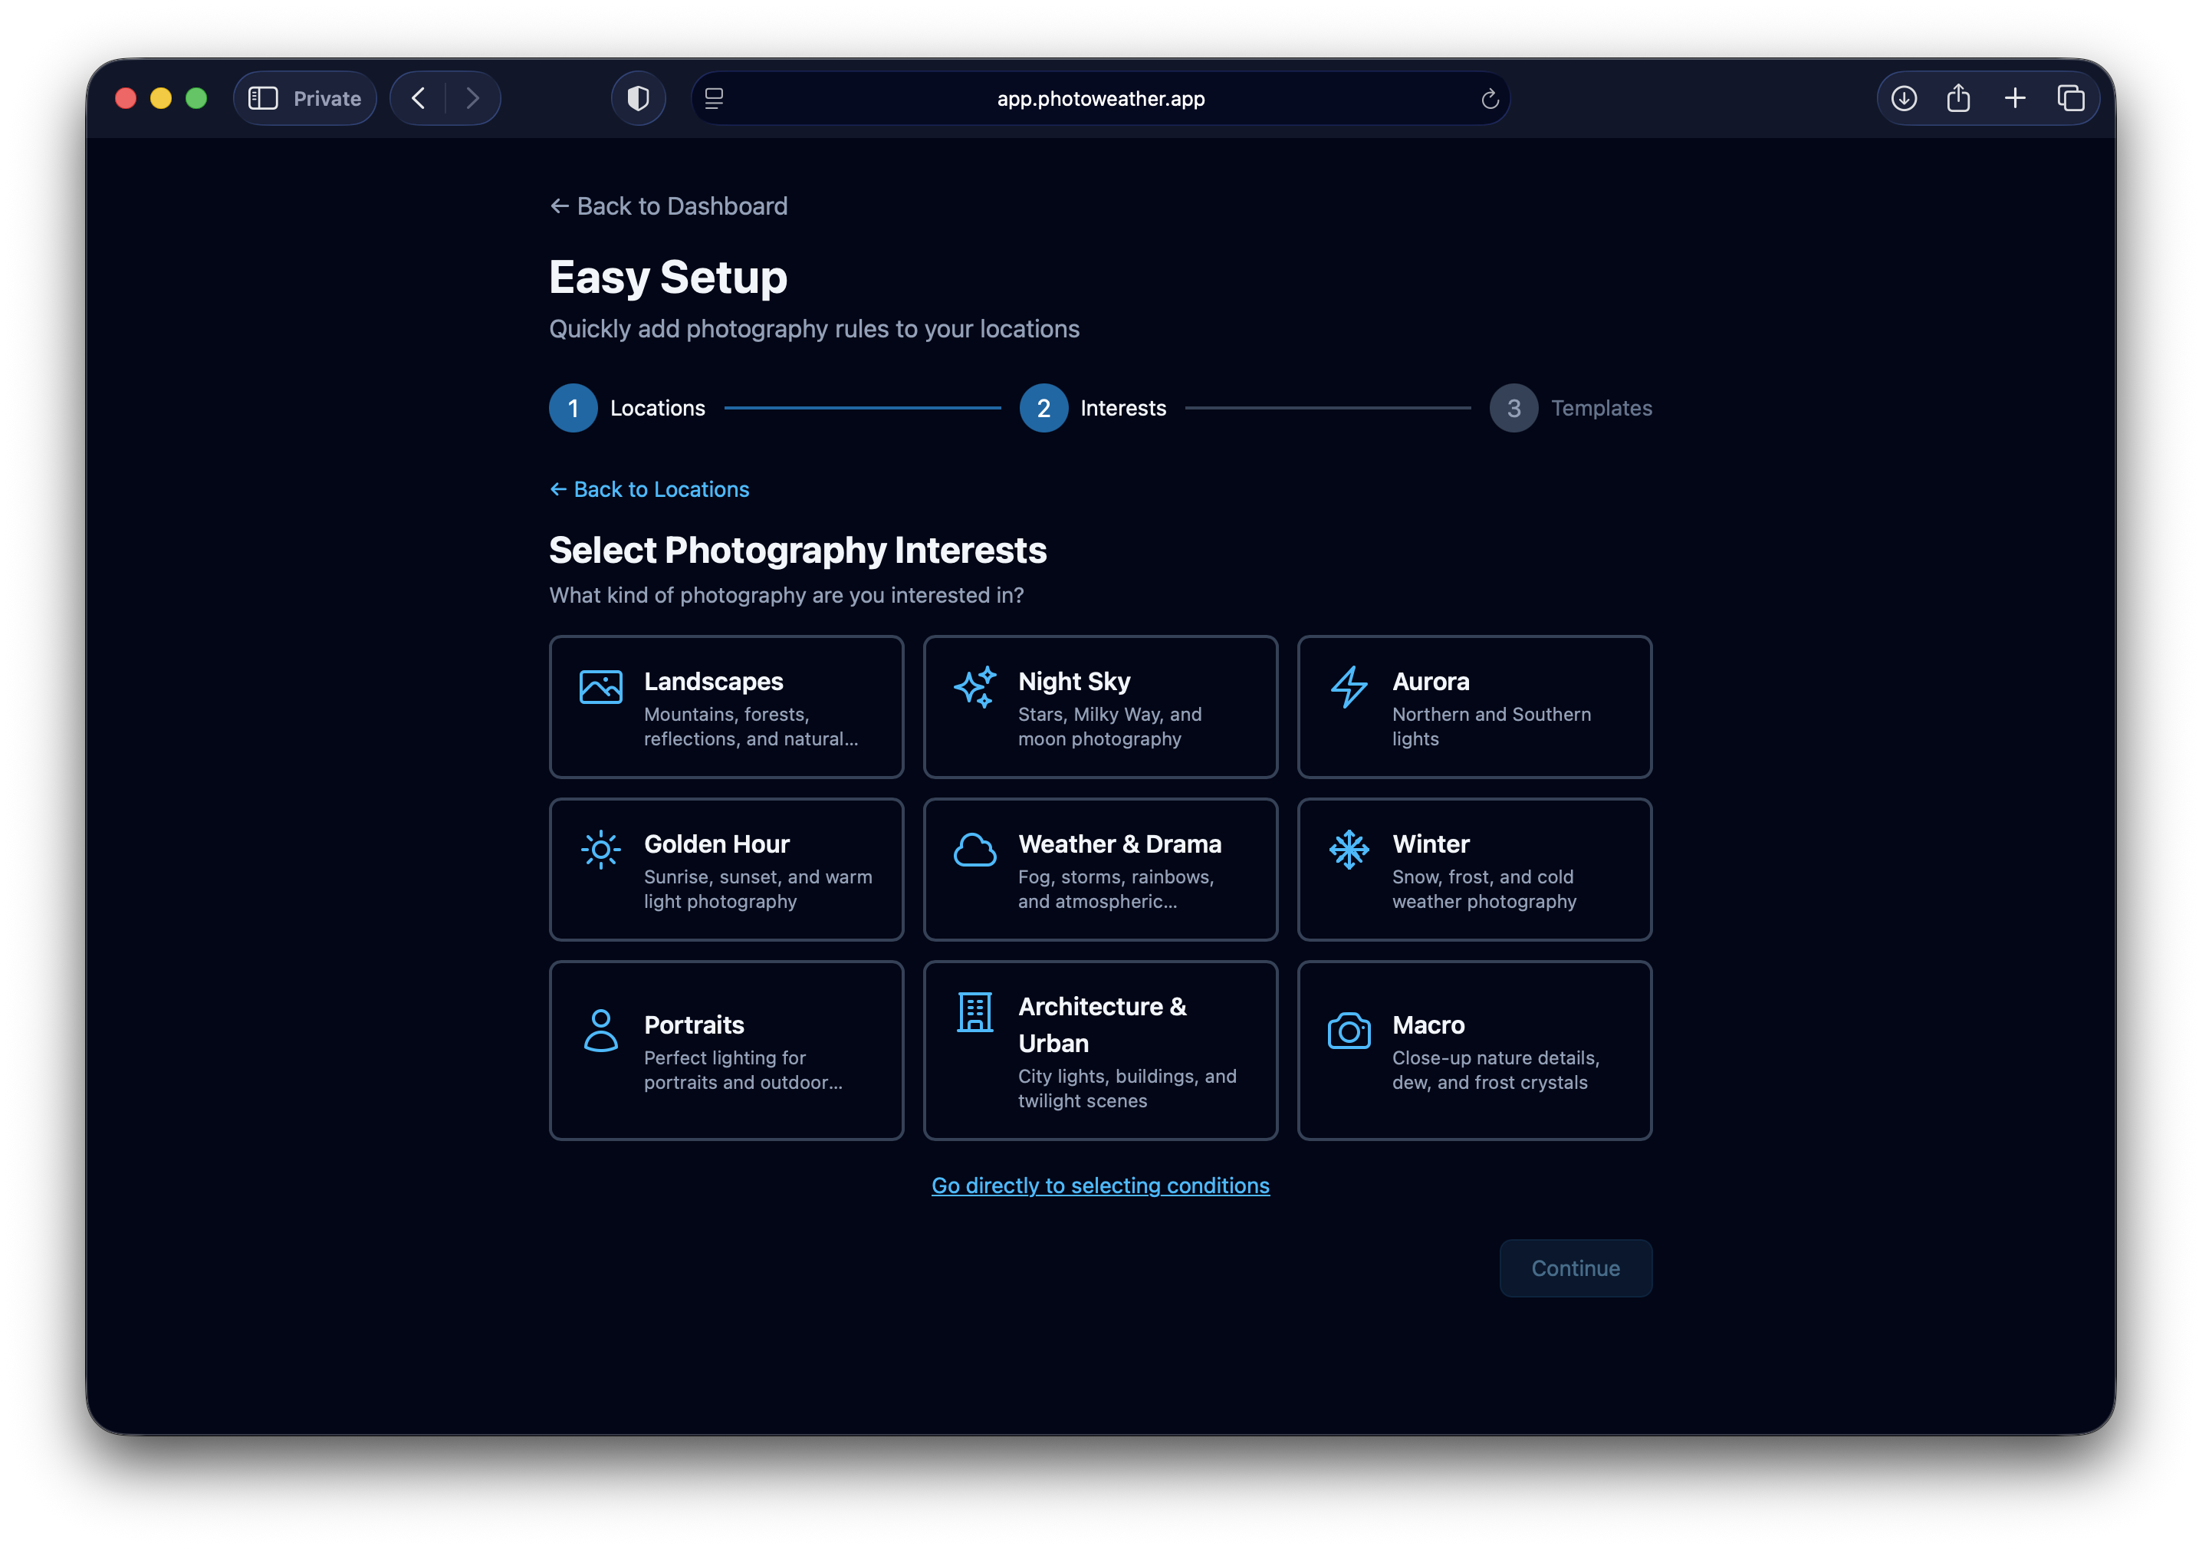Click the Aurora lightning bolt icon
Viewport: 2202px width, 1549px height.
(x=1349, y=686)
